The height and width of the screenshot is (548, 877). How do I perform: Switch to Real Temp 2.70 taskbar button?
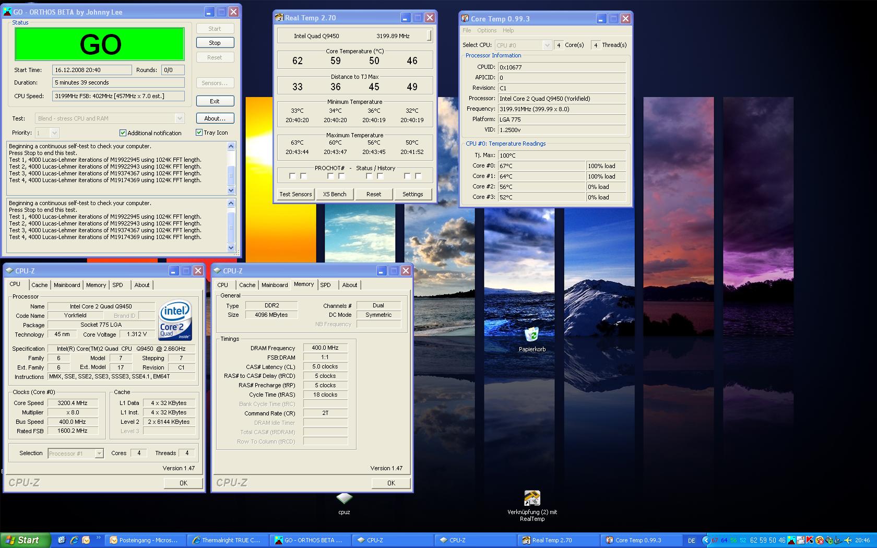(559, 540)
